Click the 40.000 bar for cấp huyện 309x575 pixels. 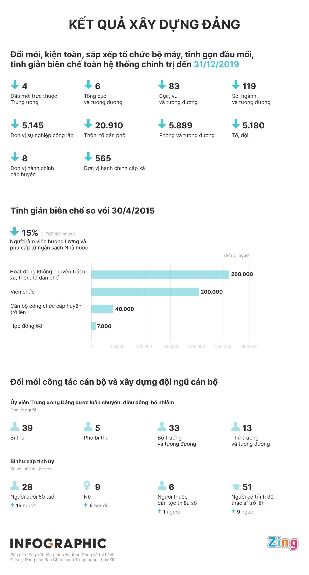pos(102,309)
